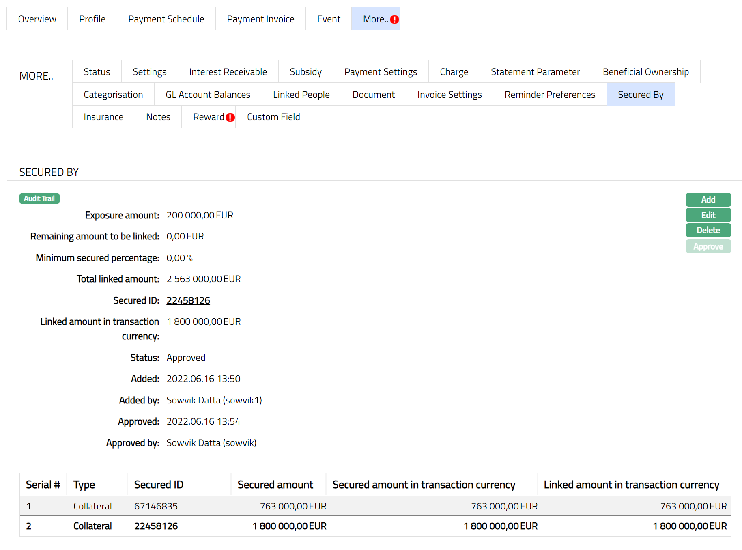
Task: Open the Reminder Preferences sub-tab
Action: pos(550,95)
